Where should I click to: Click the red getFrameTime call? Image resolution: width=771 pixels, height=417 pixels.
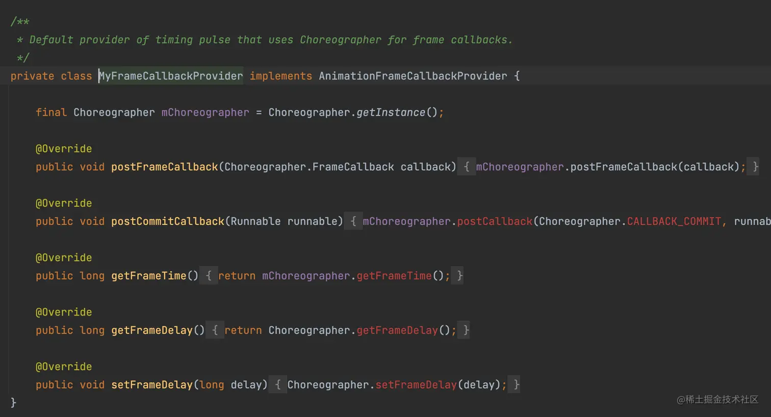click(394, 276)
